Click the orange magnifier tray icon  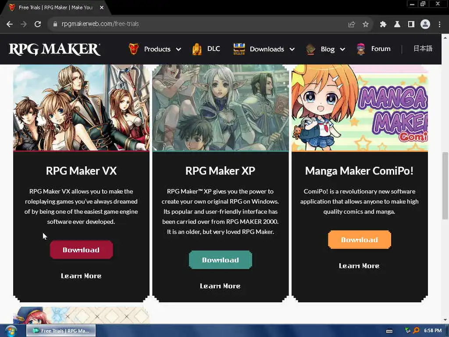(x=416, y=331)
